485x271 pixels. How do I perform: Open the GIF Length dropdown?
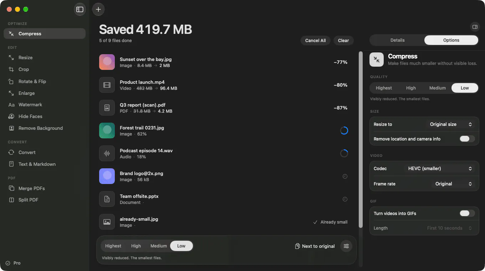[449, 228]
